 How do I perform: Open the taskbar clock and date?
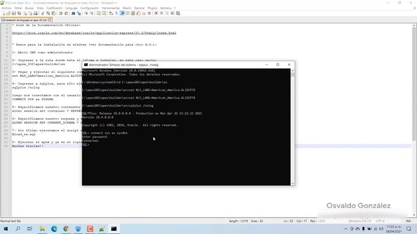click(394, 229)
